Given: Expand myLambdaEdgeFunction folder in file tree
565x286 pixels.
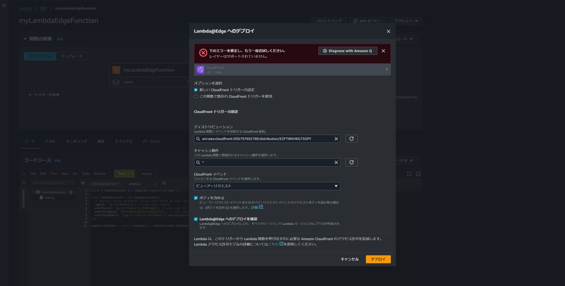Looking at the screenshot, I should tap(33, 192).
